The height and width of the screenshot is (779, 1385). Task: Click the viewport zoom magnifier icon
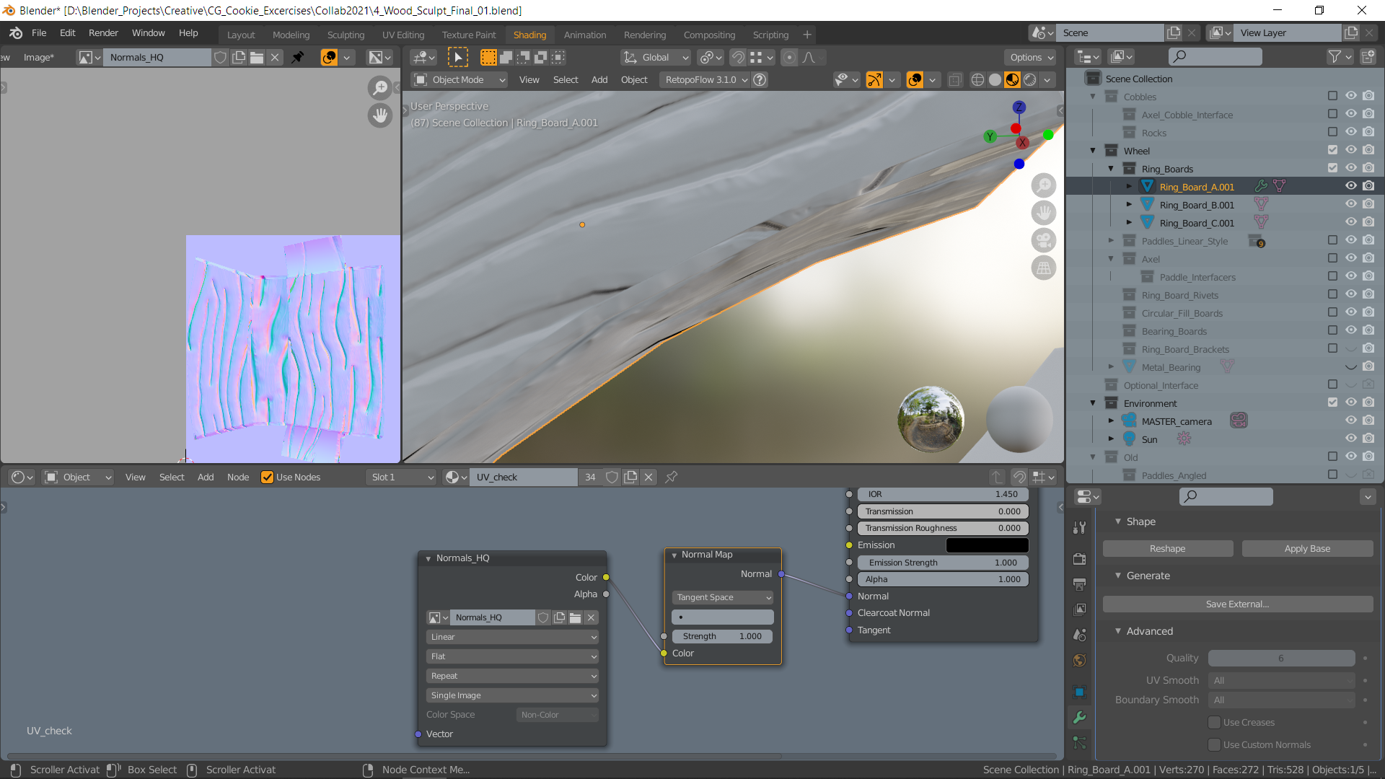[1043, 185]
